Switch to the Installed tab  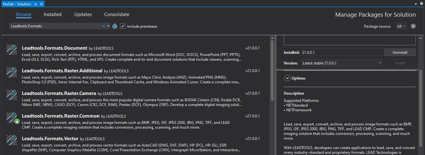coord(52,14)
